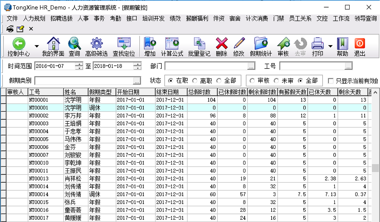Select the 未审 radio button
This screenshot has height=222, width=380.
pyautogui.click(x=276, y=81)
